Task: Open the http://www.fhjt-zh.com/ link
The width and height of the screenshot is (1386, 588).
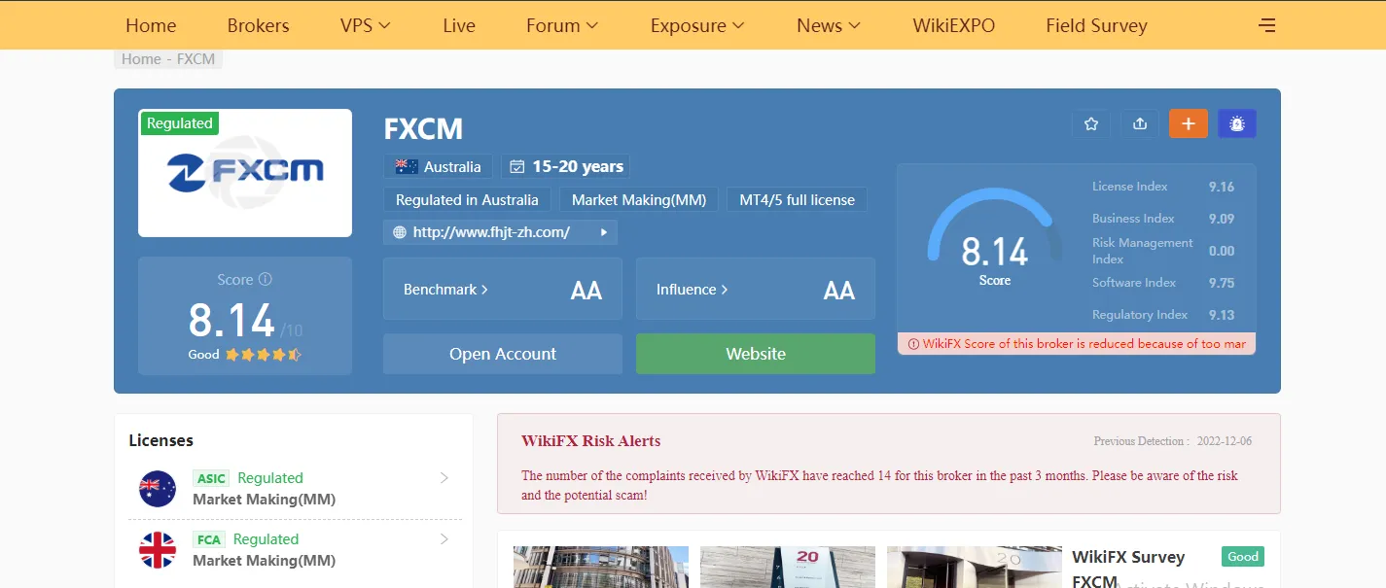Action: pos(491,232)
